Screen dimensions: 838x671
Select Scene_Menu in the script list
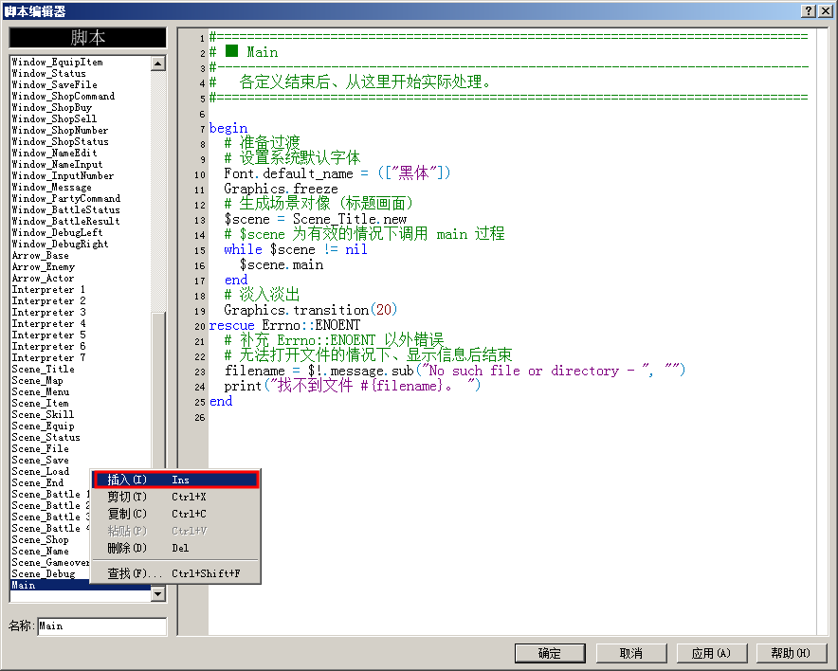[82, 391]
